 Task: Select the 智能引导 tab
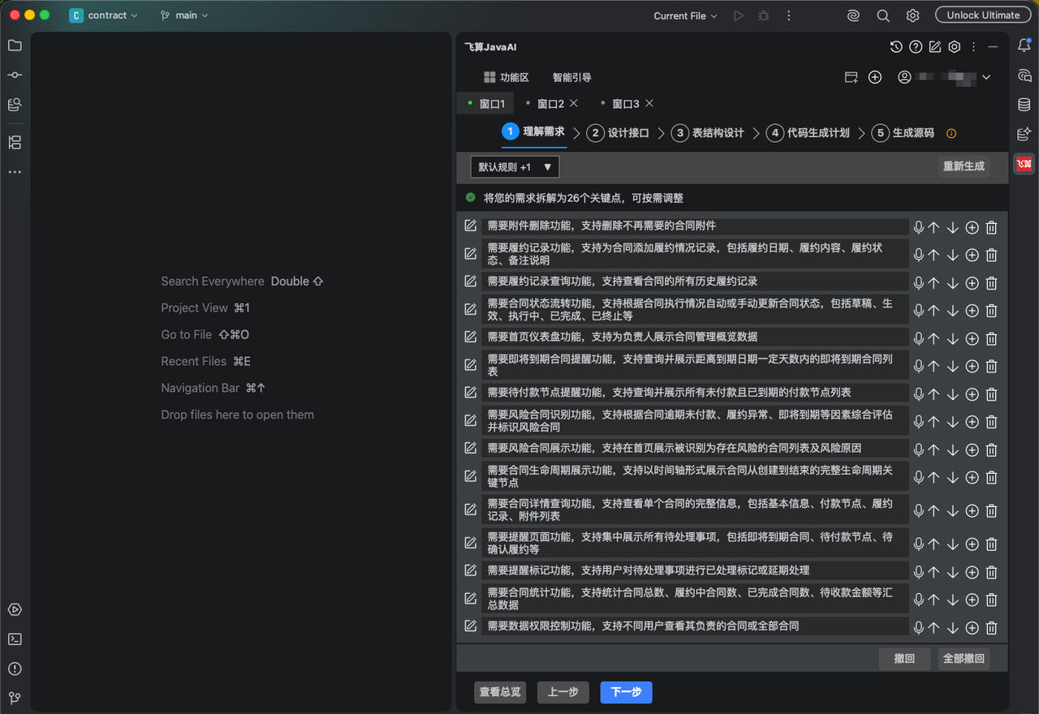coord(572,77)
